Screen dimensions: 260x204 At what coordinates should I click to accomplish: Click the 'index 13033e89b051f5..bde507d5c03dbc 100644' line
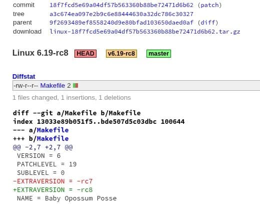(x=98, y=122)
